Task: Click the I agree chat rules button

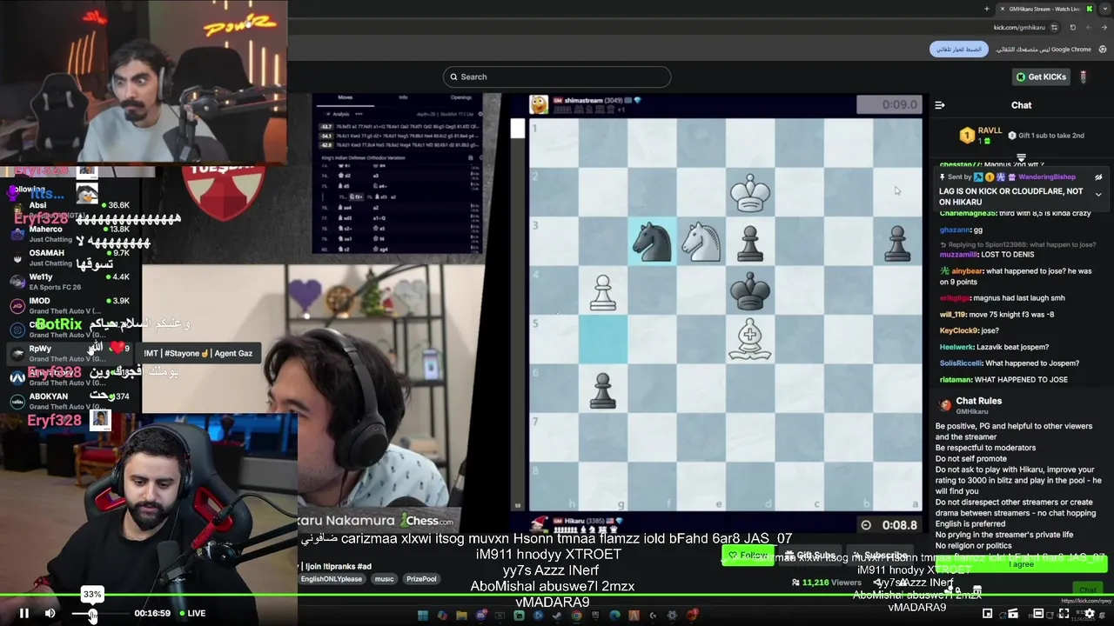Action: [x=1021, y=564]
